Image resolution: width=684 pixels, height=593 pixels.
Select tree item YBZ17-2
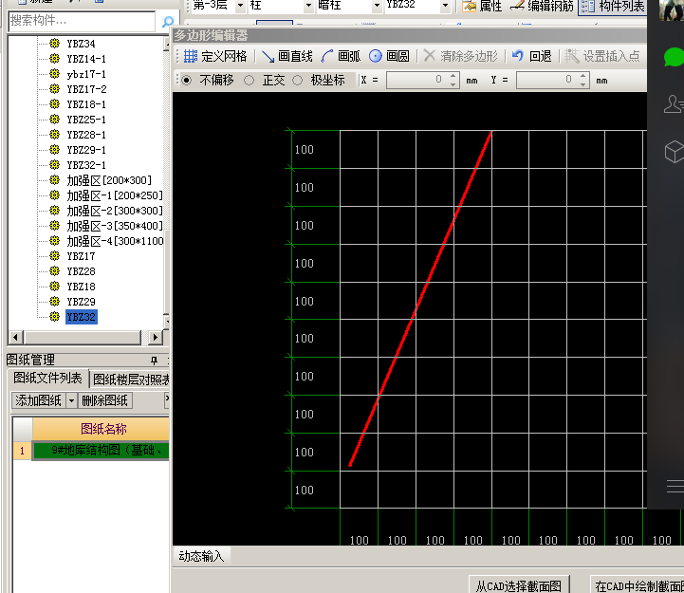click(x=86, y=89)
